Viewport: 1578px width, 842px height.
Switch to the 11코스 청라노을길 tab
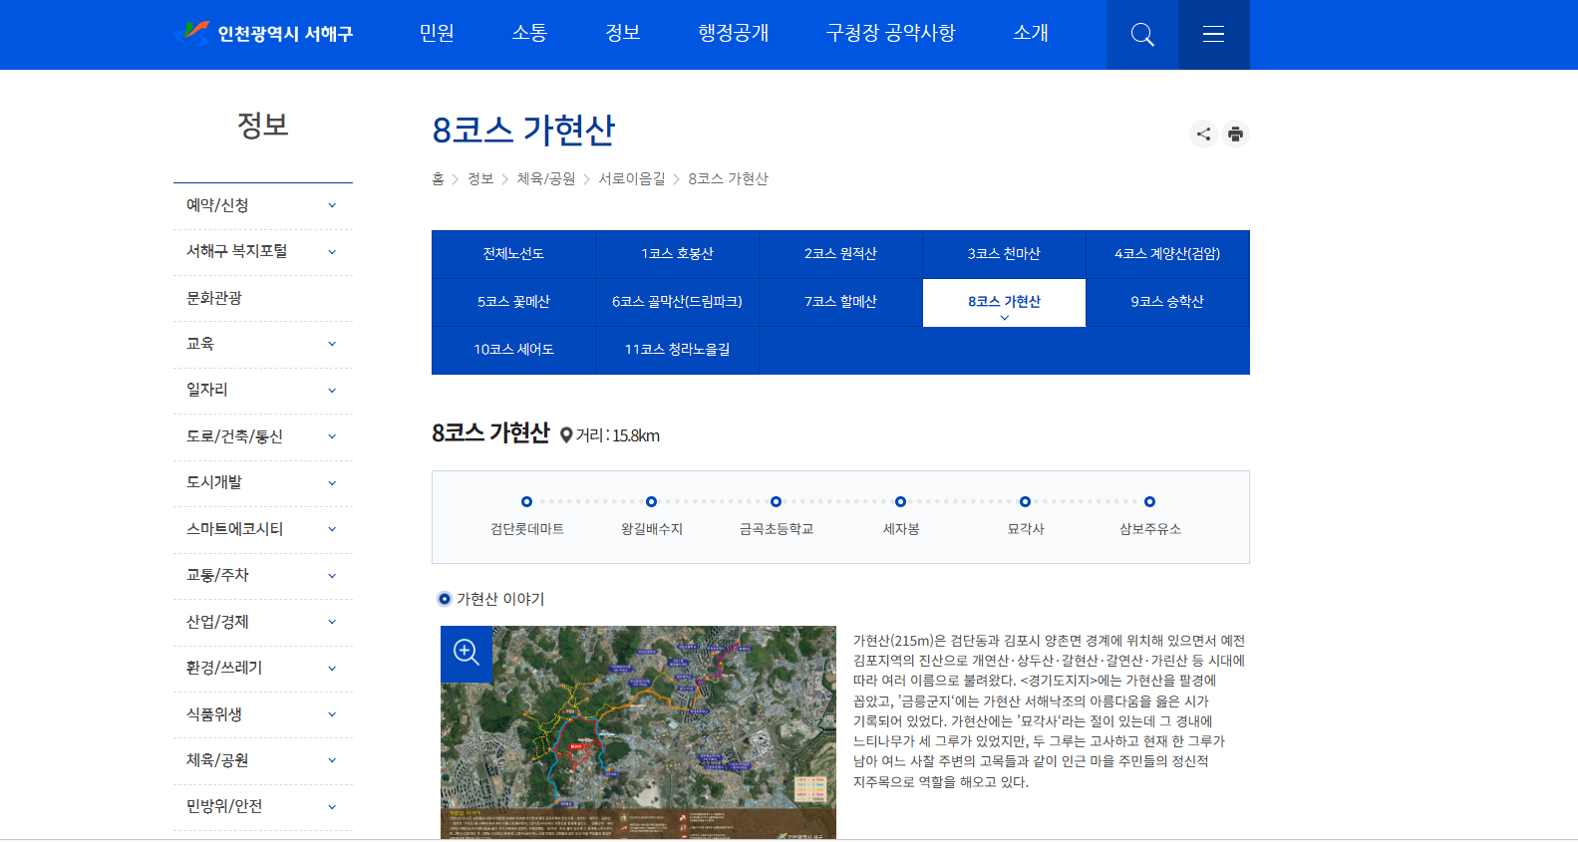tap(678, 350)
